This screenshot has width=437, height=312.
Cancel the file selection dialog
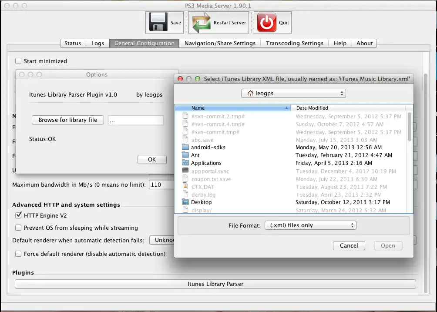349,245
